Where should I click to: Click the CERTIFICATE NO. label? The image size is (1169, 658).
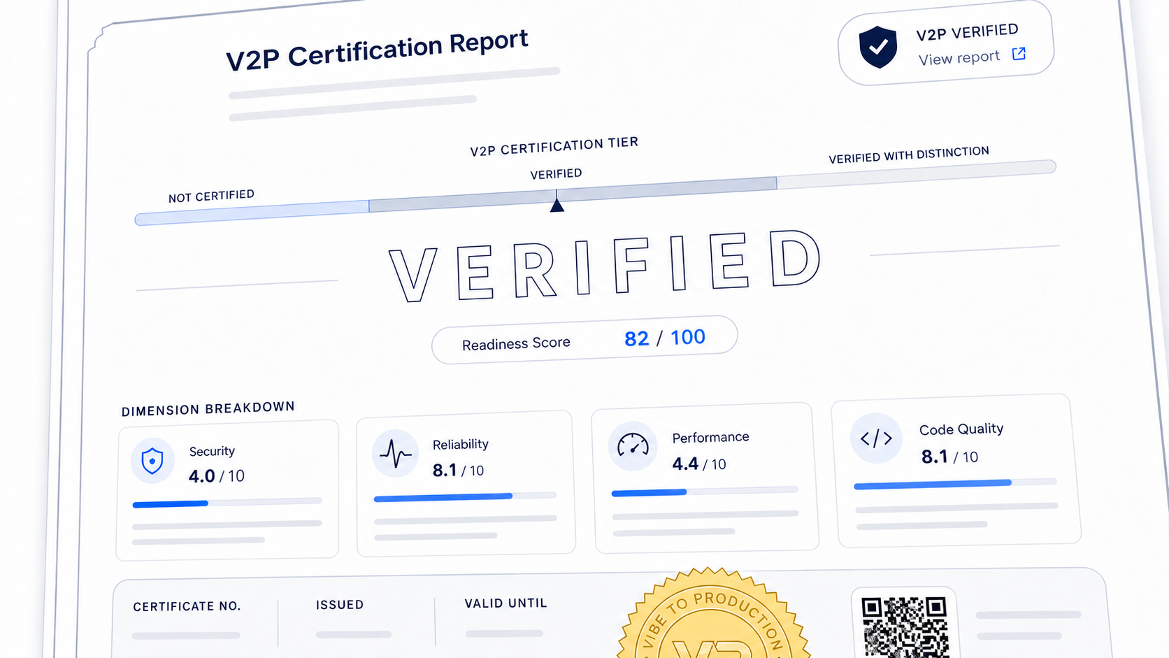[187, 606]
